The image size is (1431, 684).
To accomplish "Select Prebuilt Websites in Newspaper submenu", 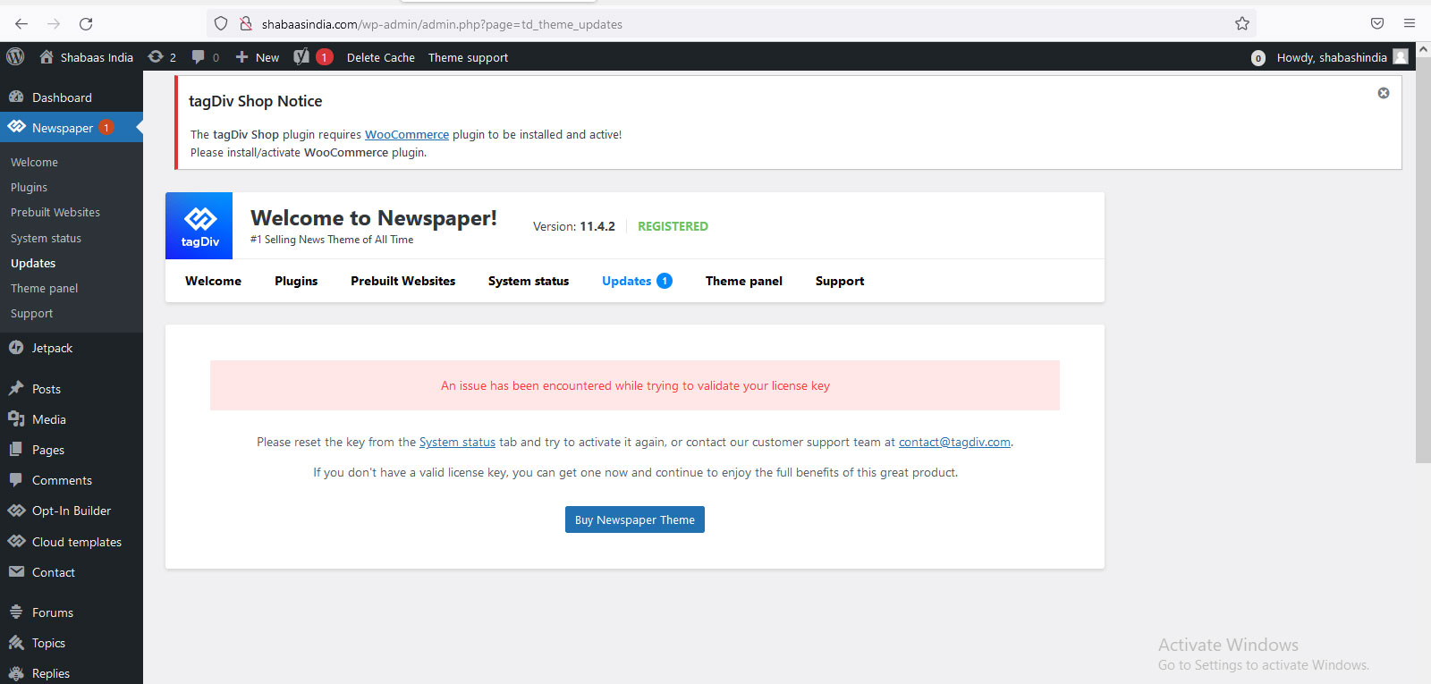I will (x=55, y=212).
